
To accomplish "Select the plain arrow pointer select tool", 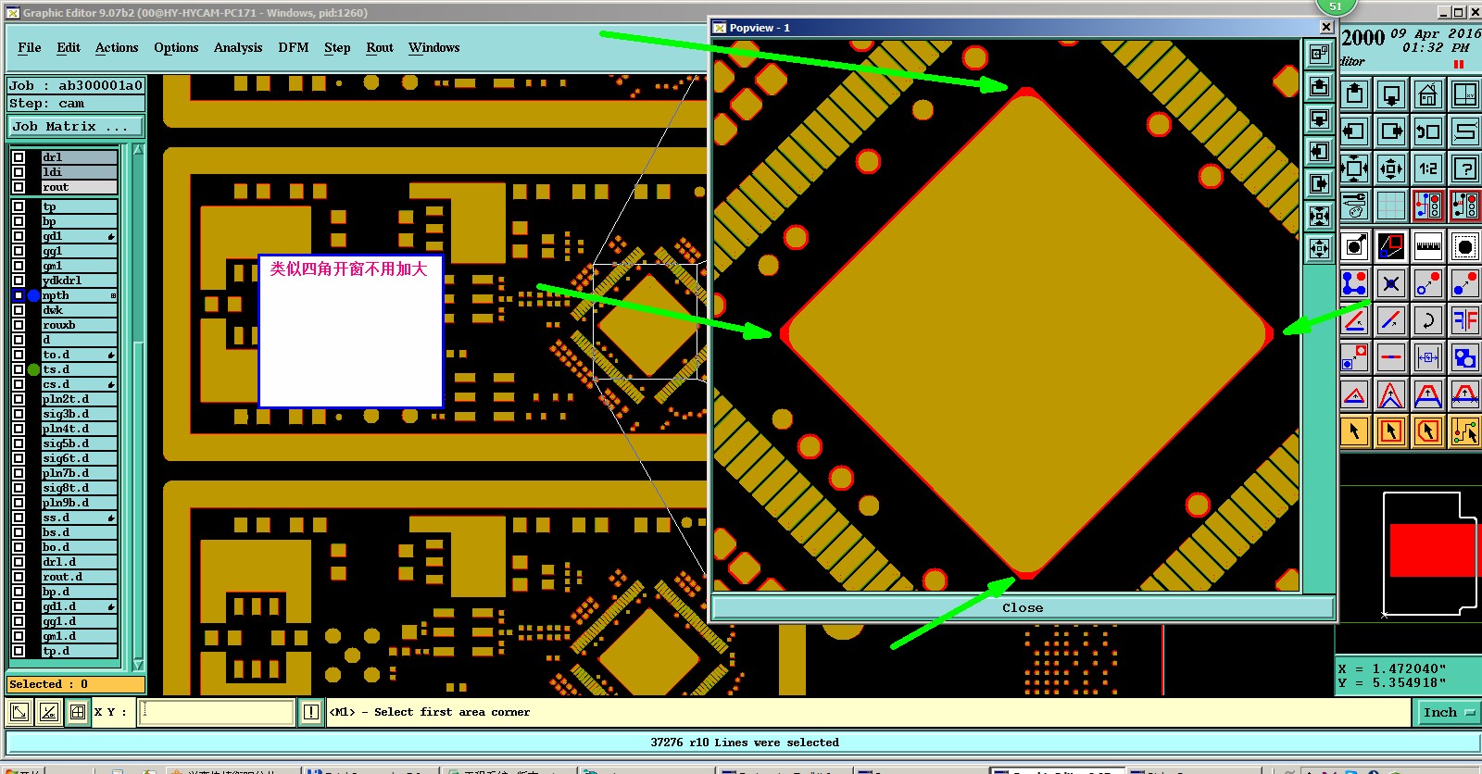I will [x=1355, y=431].
